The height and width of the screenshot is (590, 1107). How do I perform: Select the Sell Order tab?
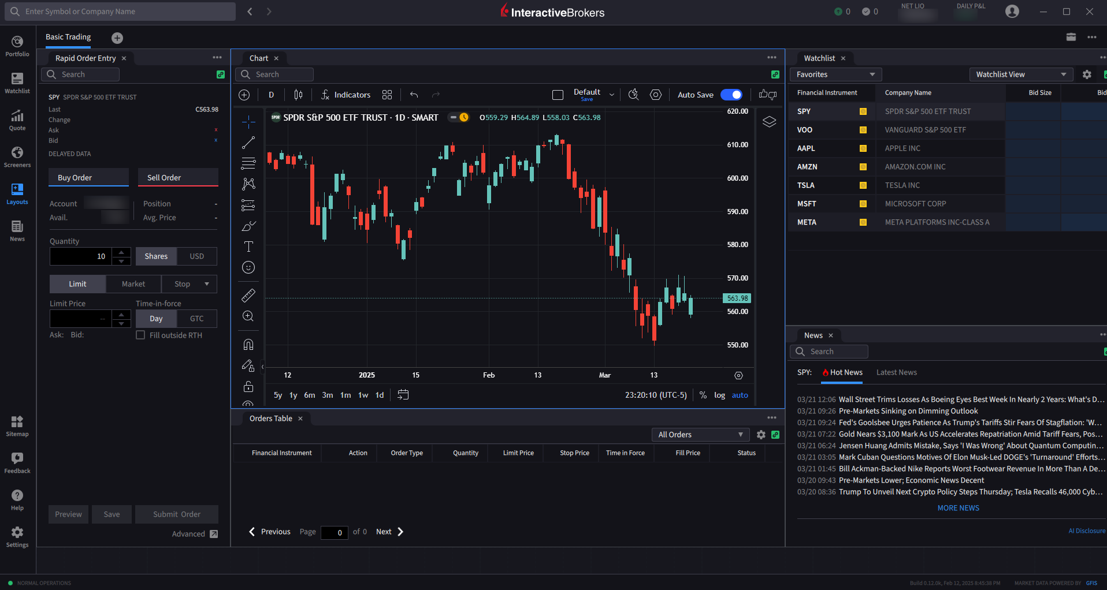[179, 178]
